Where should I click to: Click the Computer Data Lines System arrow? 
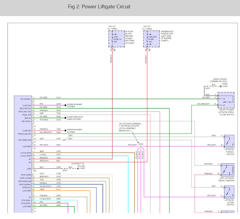click(x=66, y=118)
